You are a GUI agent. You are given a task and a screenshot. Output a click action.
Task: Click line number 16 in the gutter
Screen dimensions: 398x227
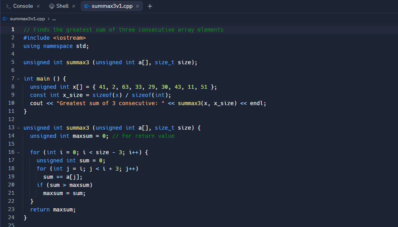(x=11, y=152)
